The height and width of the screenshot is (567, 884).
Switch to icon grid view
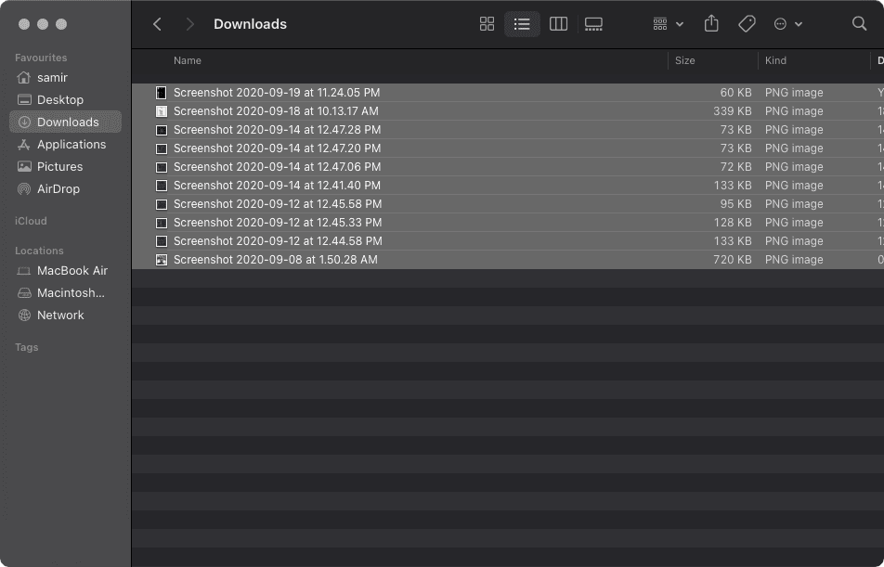[x=487, y=24]
